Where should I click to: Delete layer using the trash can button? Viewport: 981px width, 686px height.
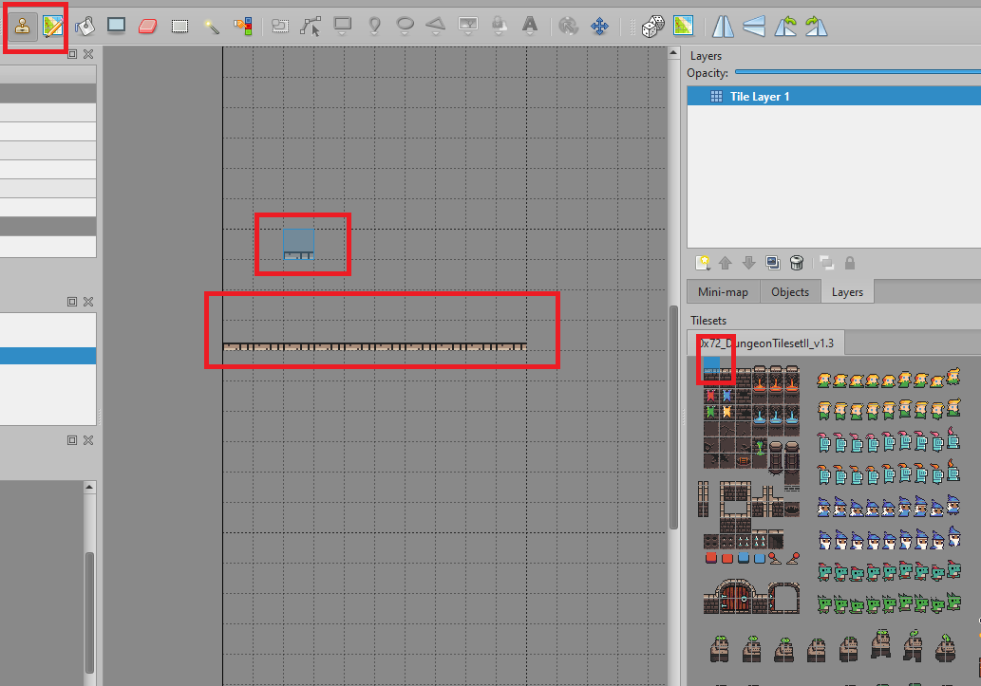tap(797, 262)
